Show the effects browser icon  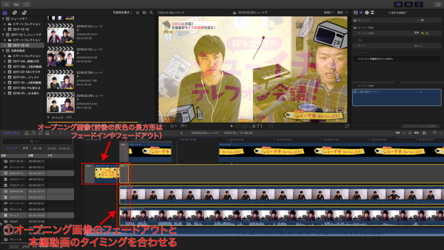point(434,133)
